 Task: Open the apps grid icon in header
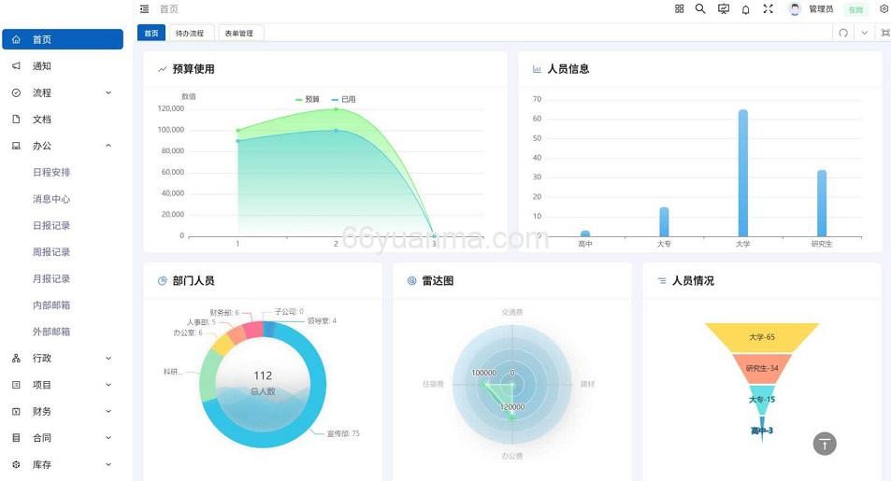[x=679, y=8]
